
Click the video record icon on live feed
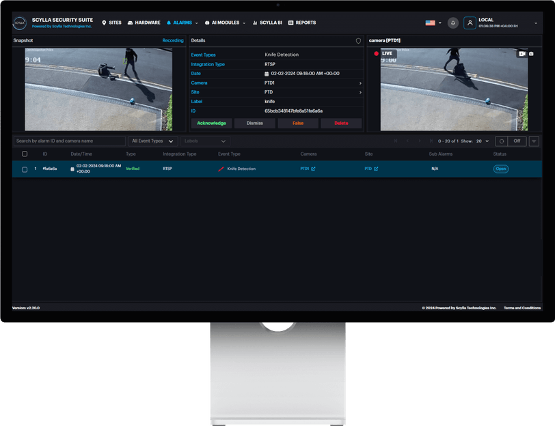522,54
